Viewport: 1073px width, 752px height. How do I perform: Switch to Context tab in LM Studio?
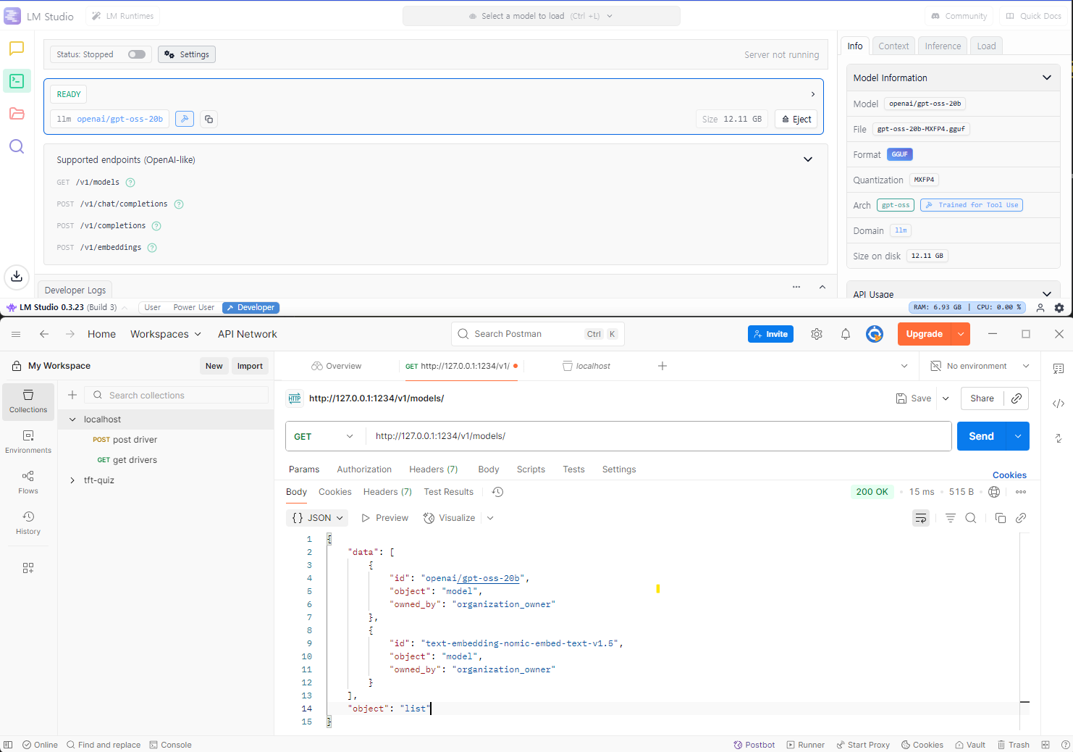click(893, 46)
